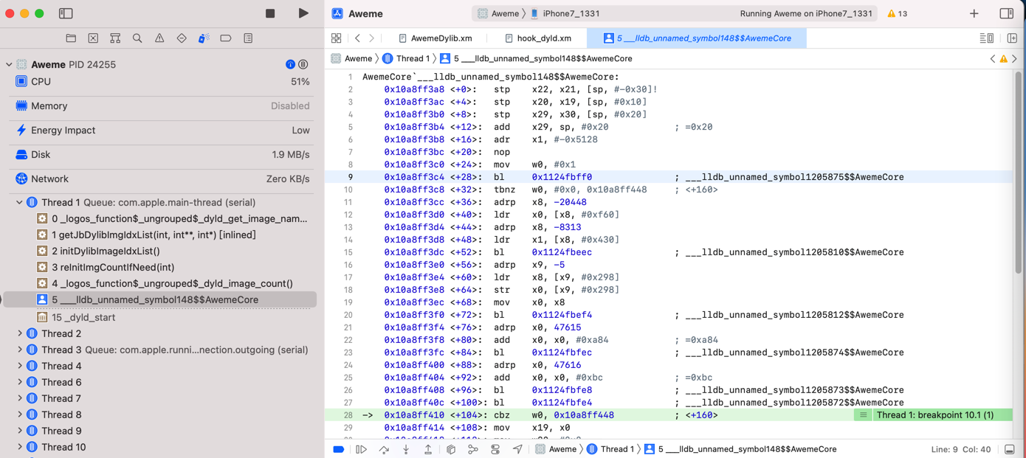Open the Test navigator diamond icon
The image size is (1026, 458).
(182, 38)
